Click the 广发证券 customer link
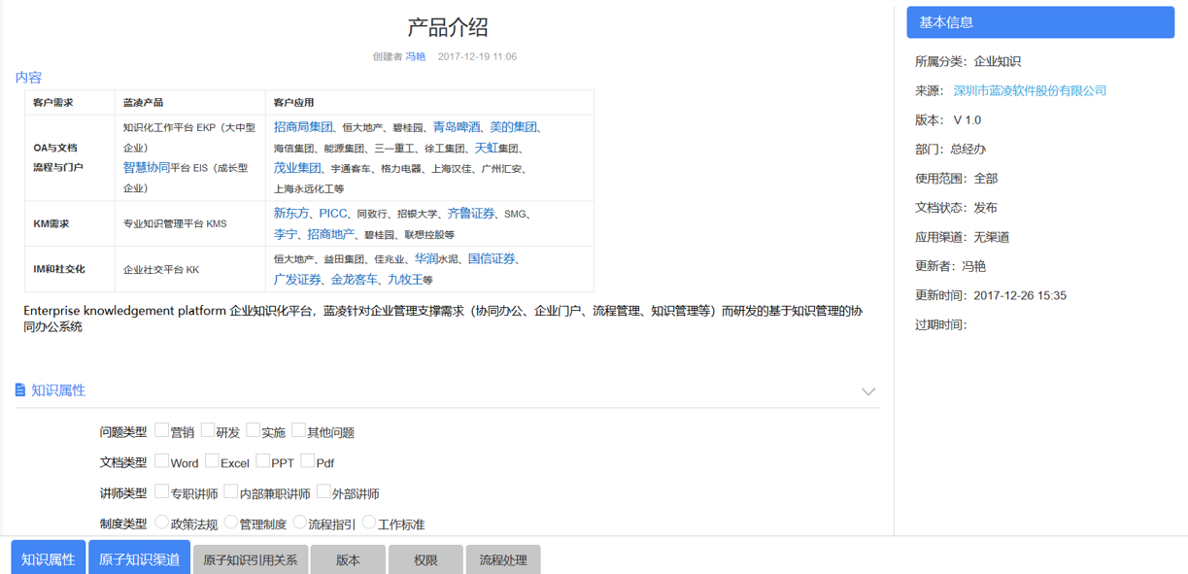Screen dimensions: 1188x574 (x=297, y=280)
